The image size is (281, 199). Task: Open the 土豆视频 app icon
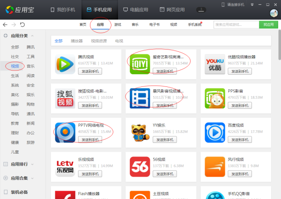pos(140,195)
